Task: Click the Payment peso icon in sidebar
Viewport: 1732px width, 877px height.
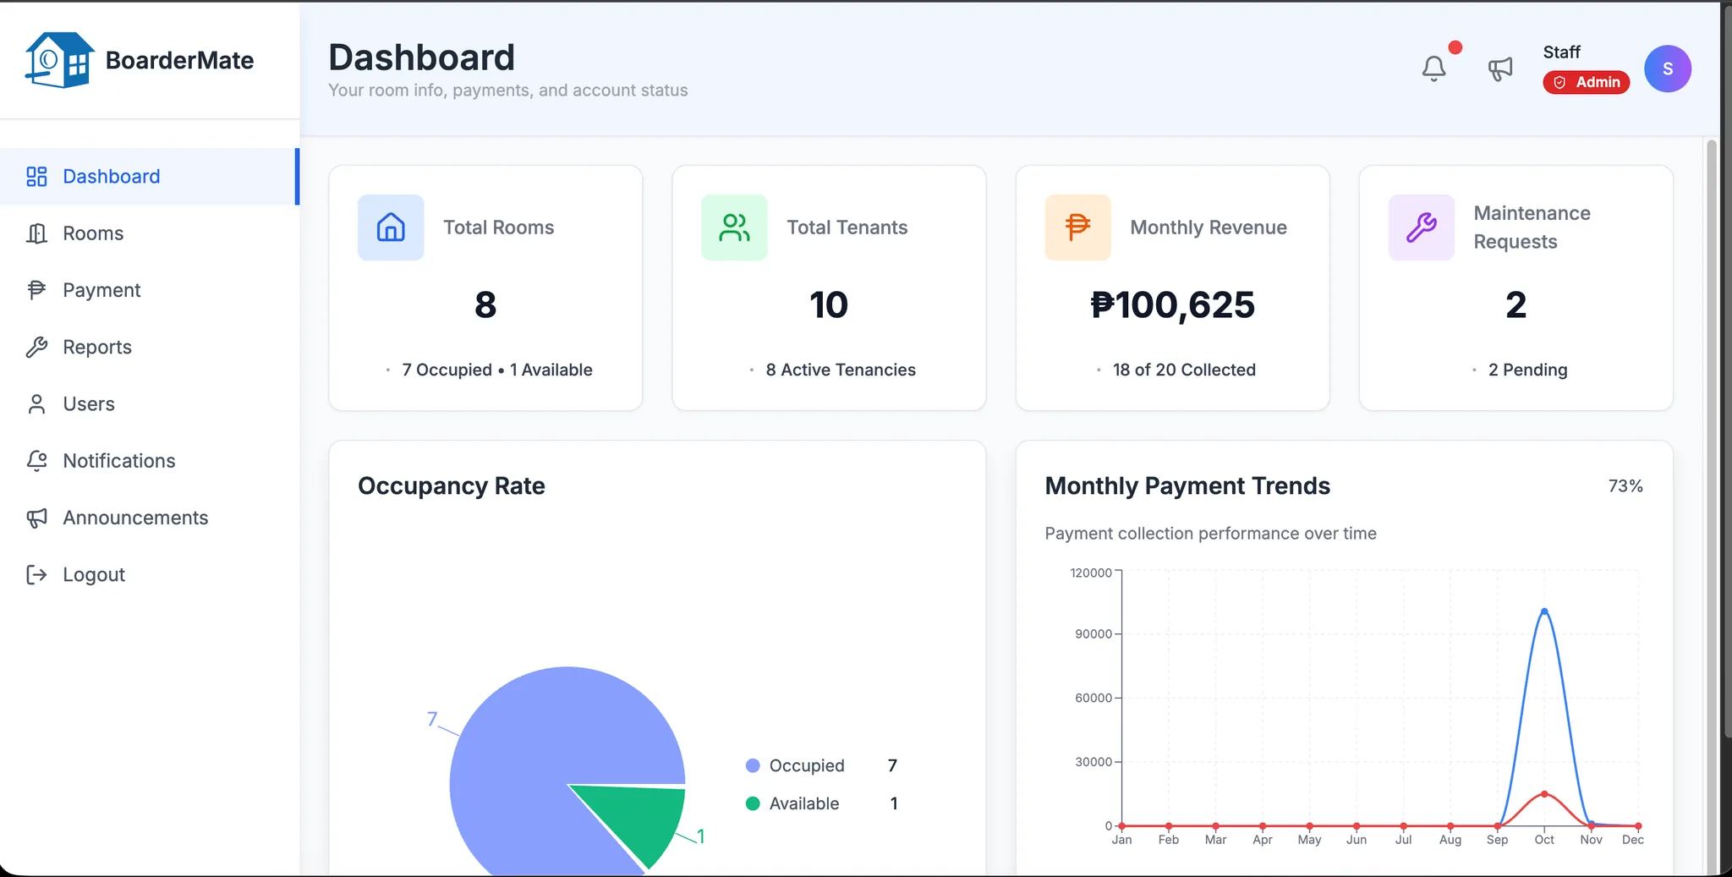Action: click(36, 290)
